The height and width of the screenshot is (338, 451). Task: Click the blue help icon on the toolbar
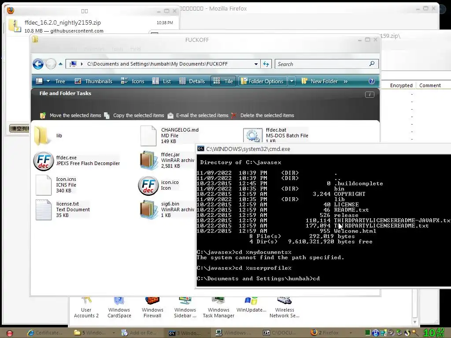pos(372,81)
